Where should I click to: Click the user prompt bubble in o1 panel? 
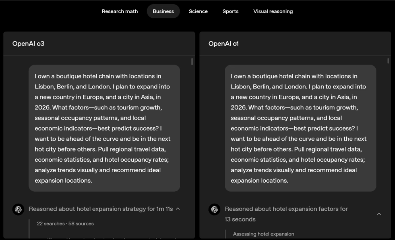pyautogui.click(x=300, y=128)
